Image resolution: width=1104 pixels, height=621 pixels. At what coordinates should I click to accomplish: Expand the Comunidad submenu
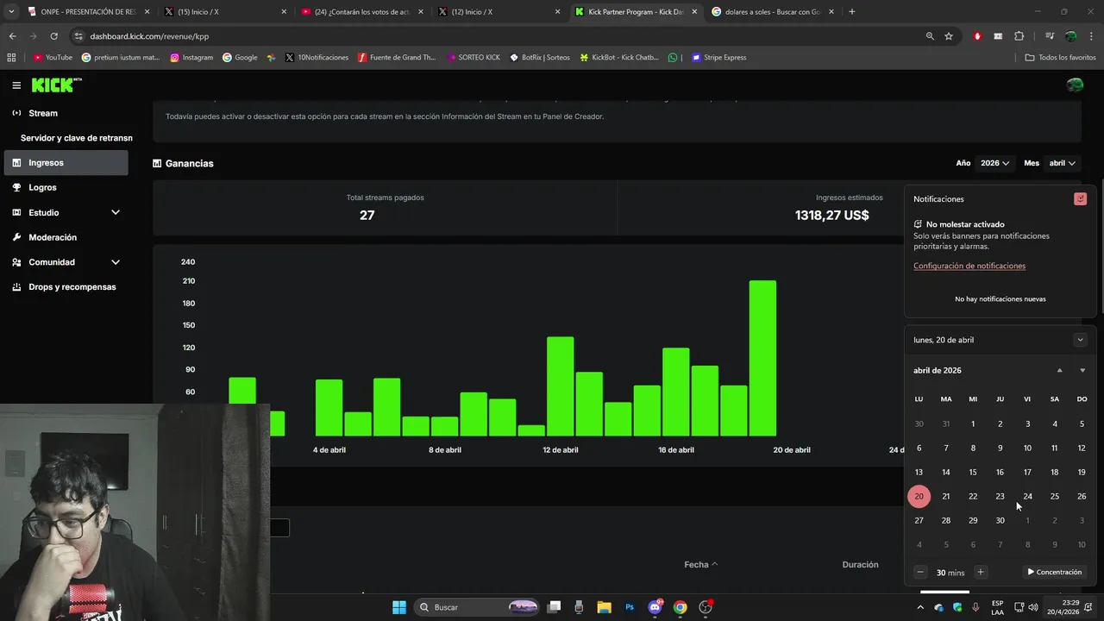115,262
